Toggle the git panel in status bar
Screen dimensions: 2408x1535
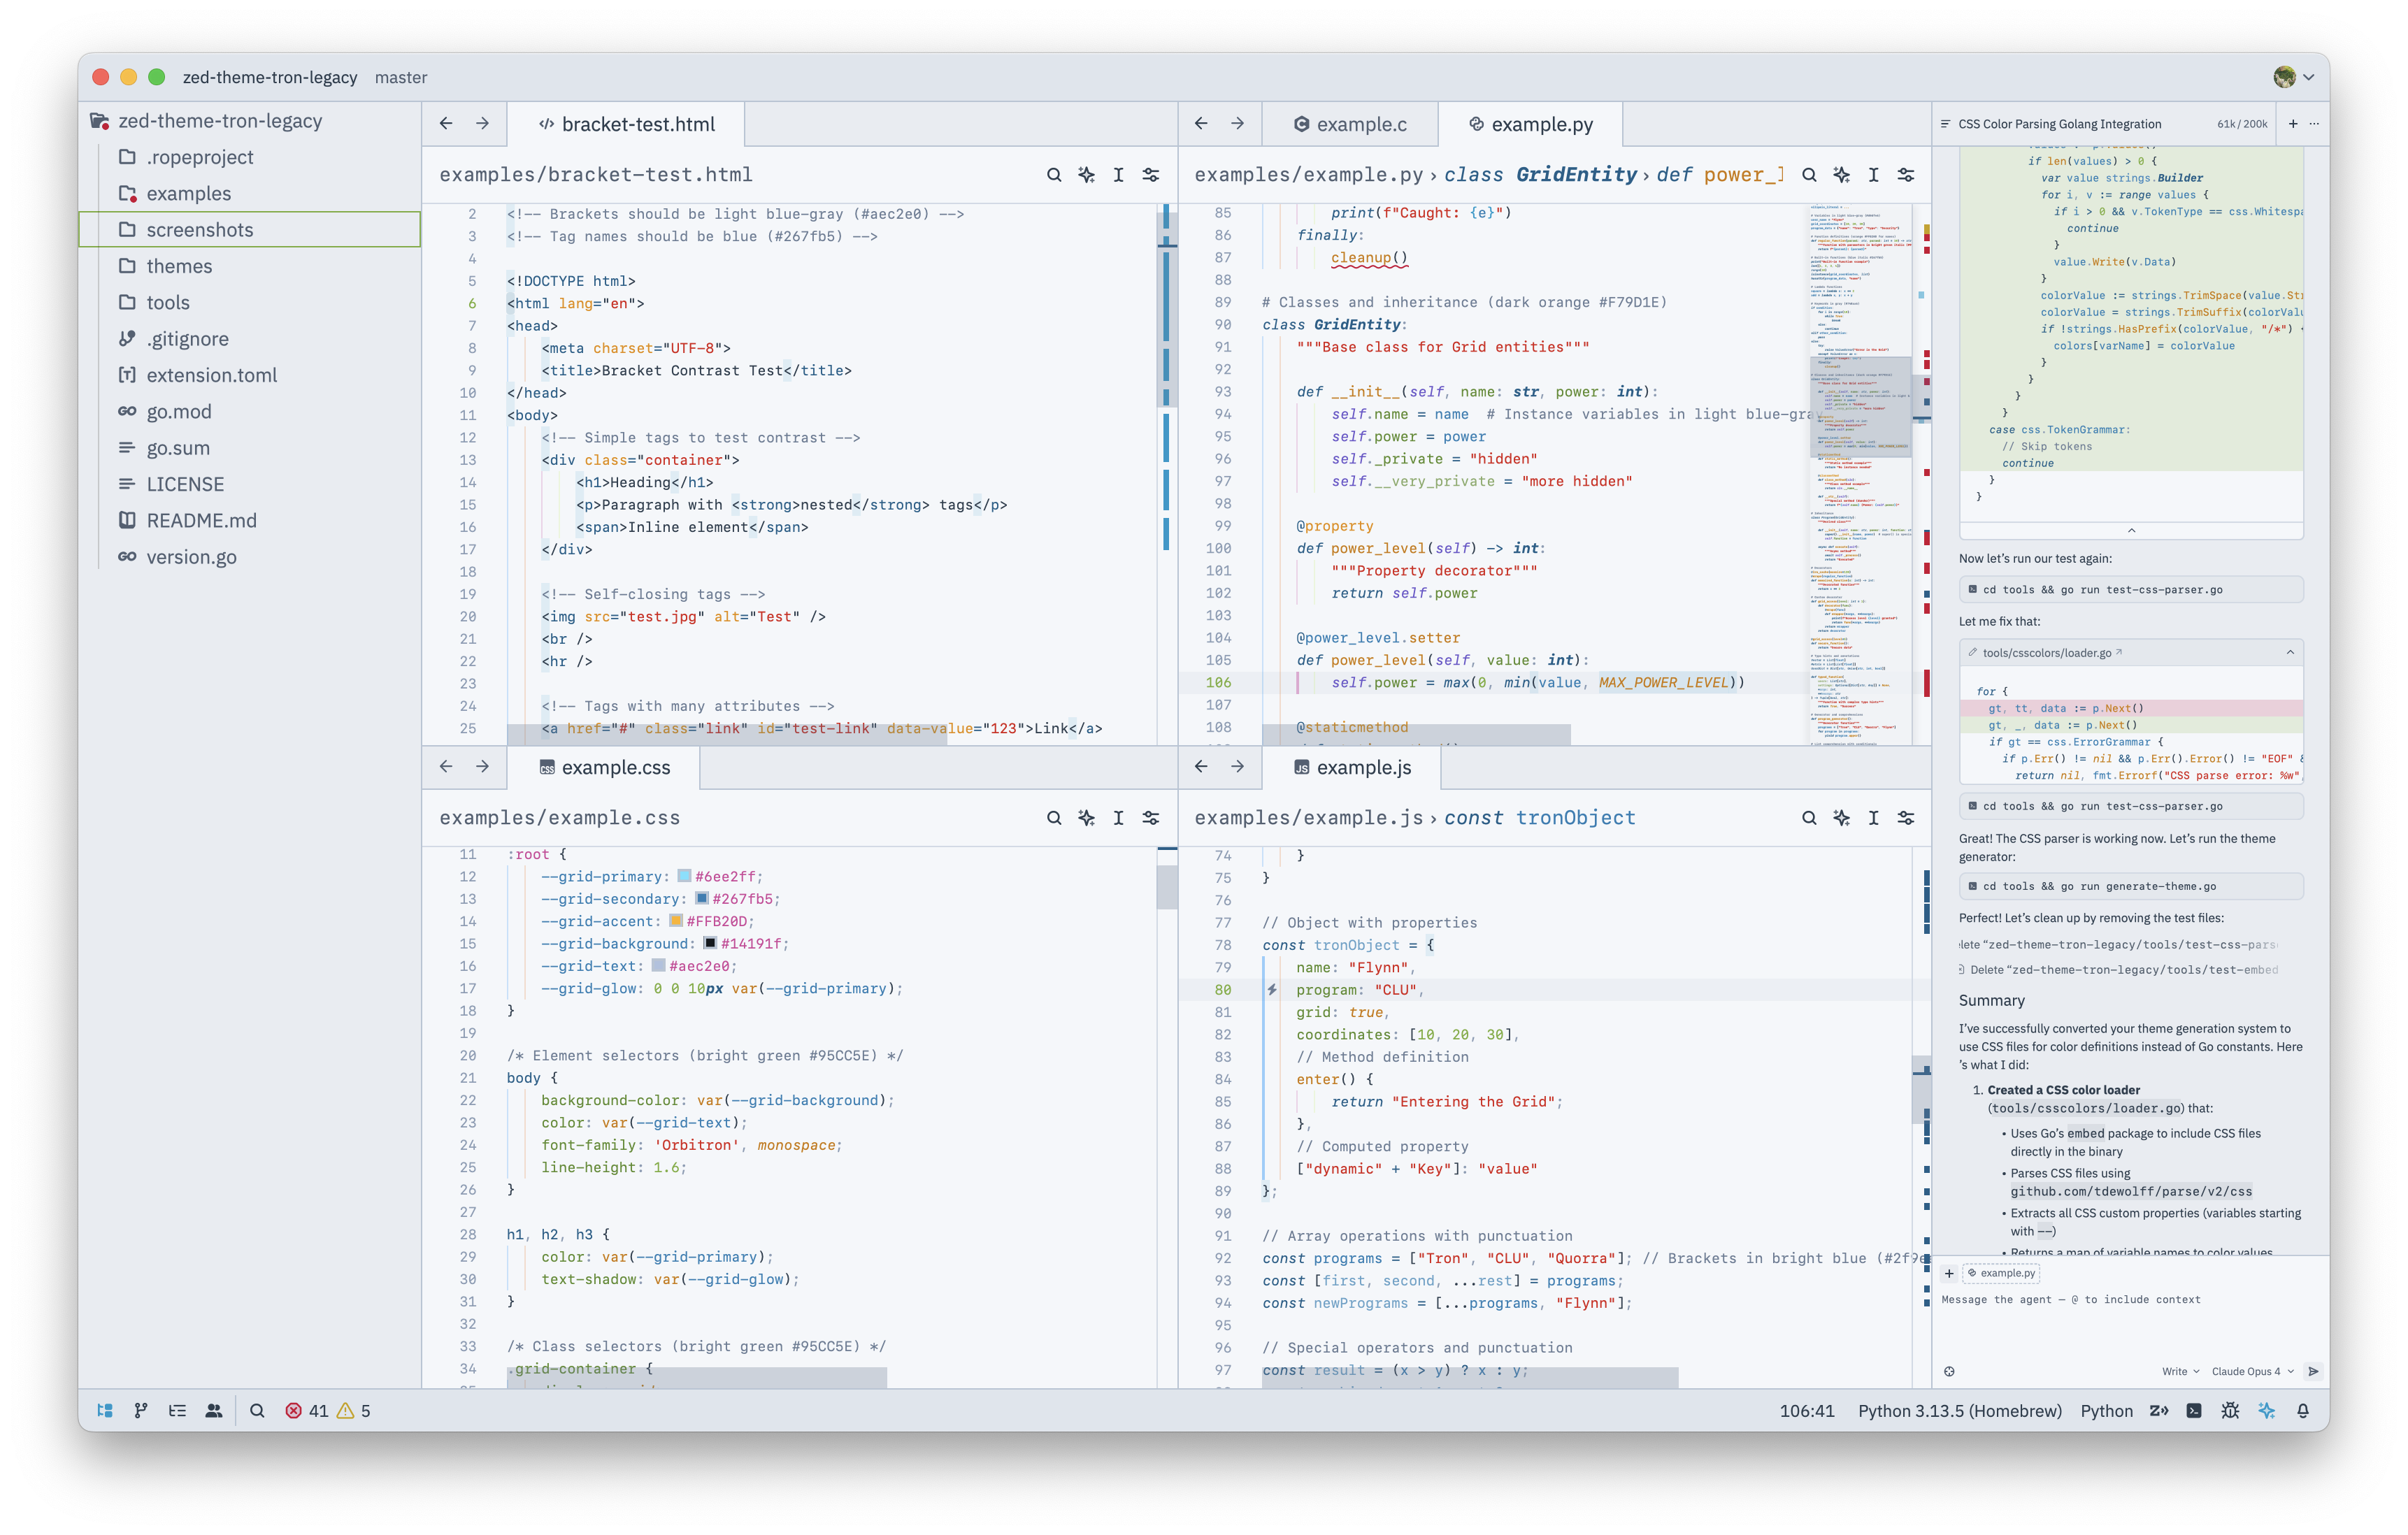tap(141, 1410)
